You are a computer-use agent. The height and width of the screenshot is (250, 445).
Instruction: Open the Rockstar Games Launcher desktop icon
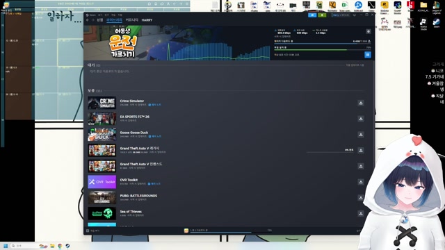tap(385, 7)
